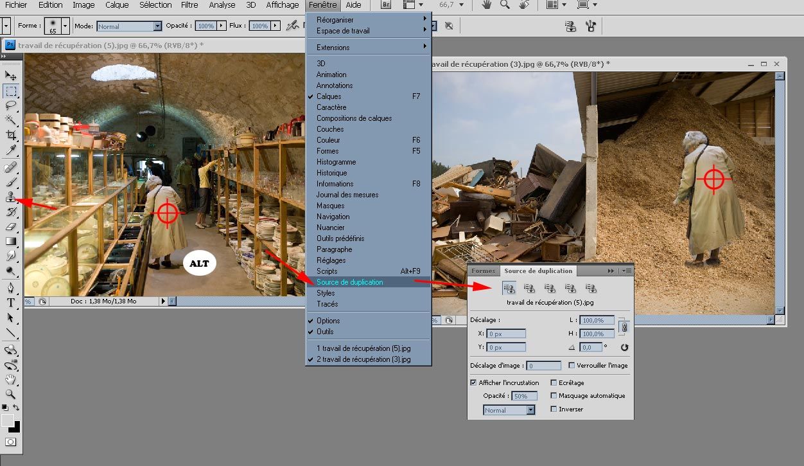
Task: Select the first clone source icon
Action: [509, 289]
